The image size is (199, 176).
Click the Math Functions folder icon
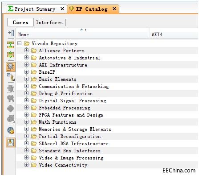34,122
